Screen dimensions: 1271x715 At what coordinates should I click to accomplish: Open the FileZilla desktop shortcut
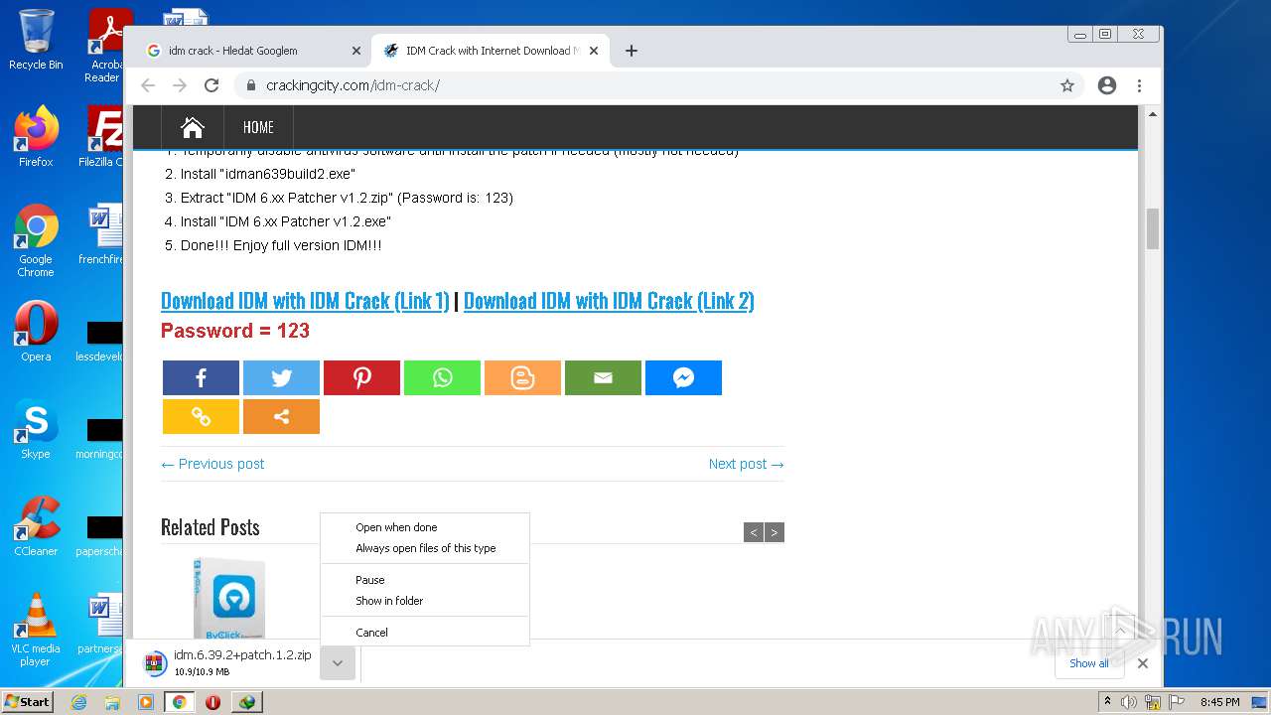click(x=101, y=137)
